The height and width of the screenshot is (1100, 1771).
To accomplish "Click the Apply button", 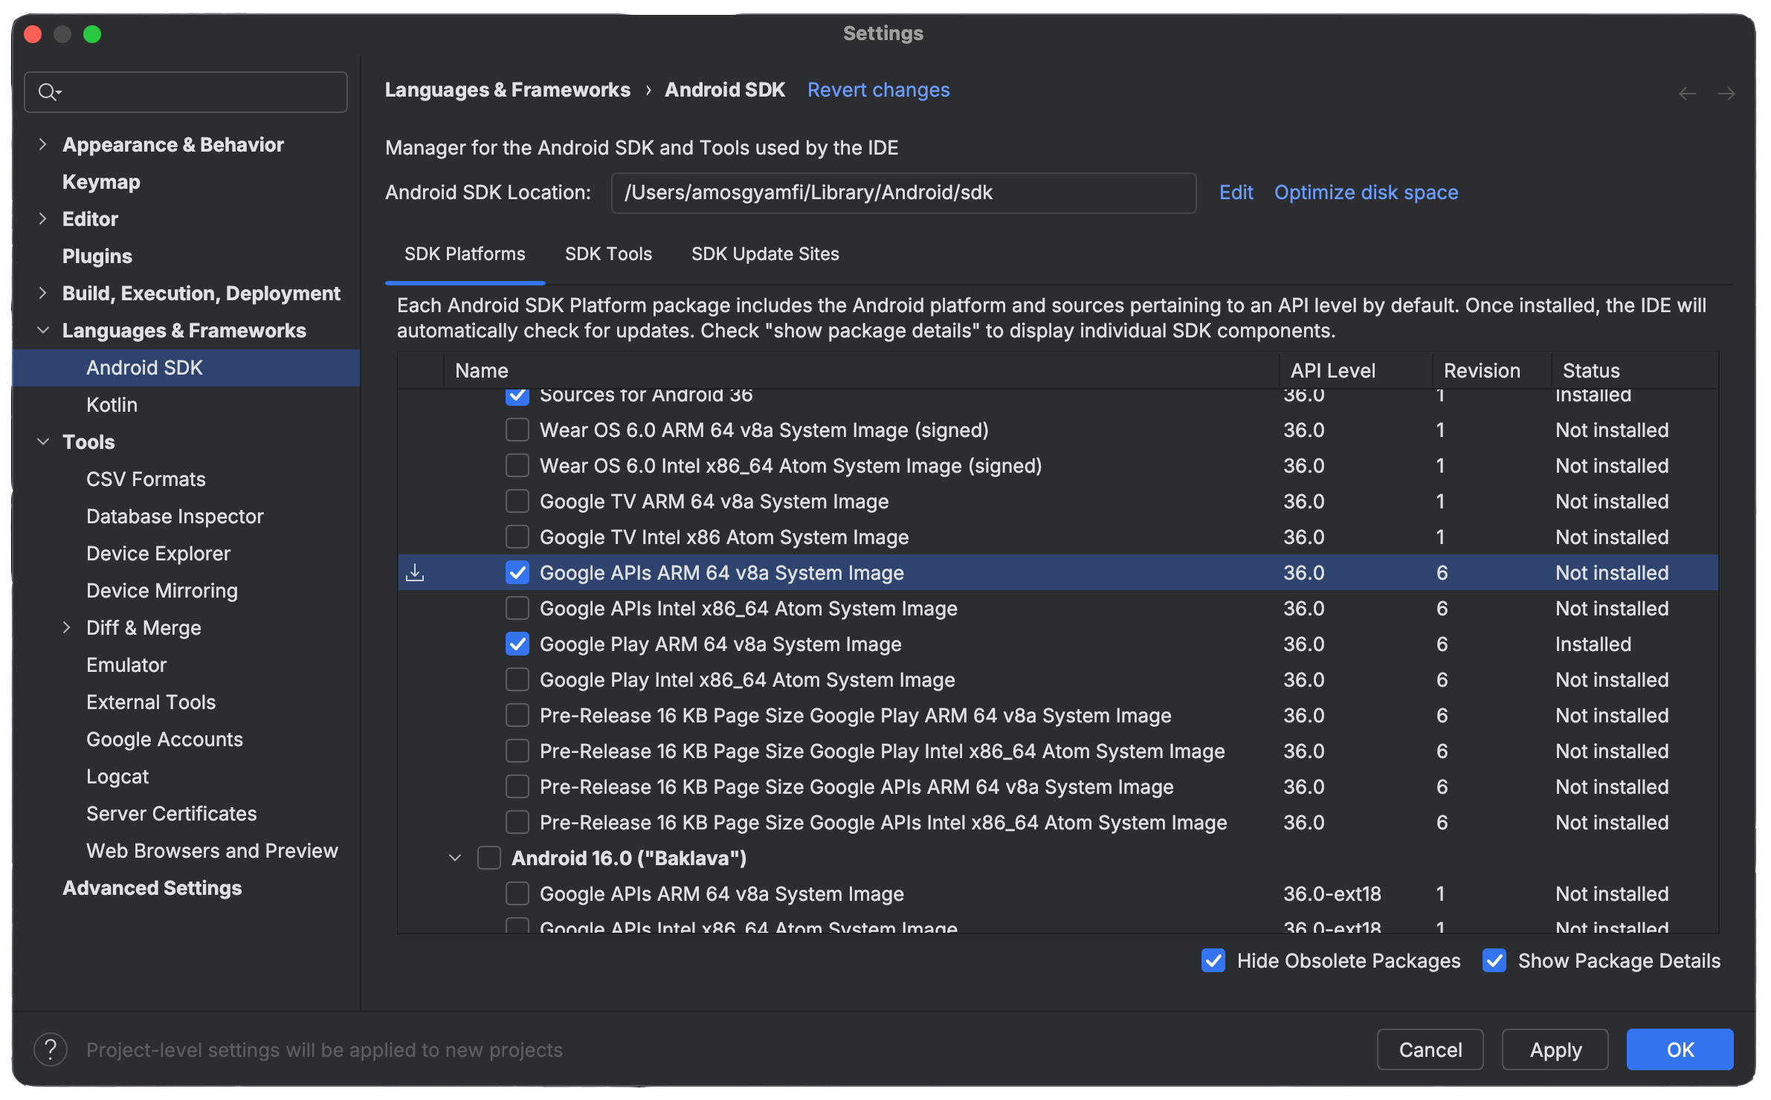I will [x=1555, y=1049].
